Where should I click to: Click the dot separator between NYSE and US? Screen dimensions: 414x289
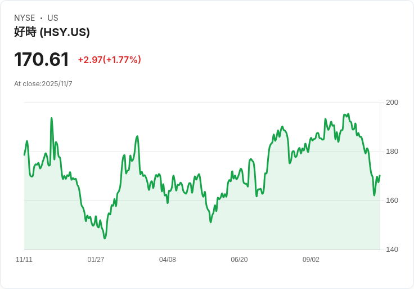[x=41, y=18]
